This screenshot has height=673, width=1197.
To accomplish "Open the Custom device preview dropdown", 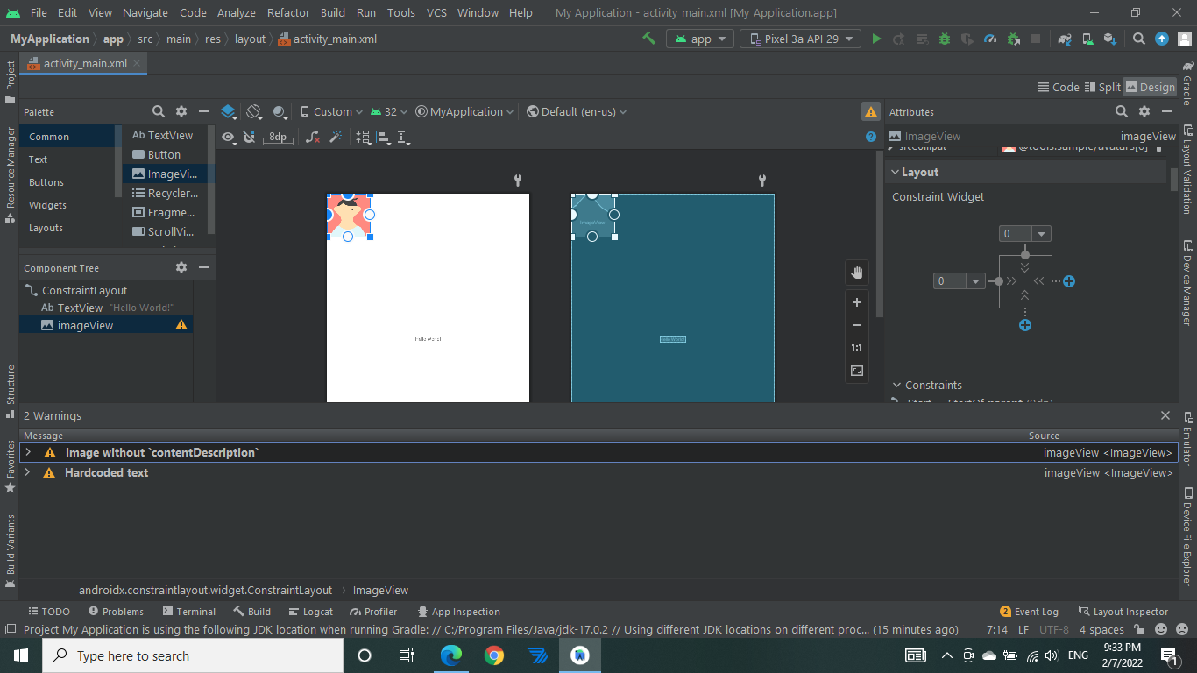I will [x=331, y=111].
